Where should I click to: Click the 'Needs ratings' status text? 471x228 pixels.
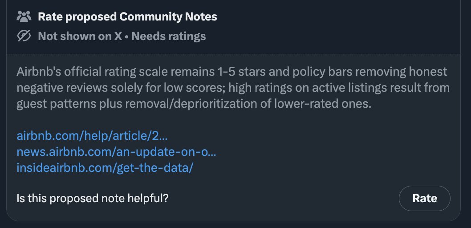click(169, 36)
